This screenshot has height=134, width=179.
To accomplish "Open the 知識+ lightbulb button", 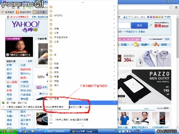I will (x=141, y=45).
